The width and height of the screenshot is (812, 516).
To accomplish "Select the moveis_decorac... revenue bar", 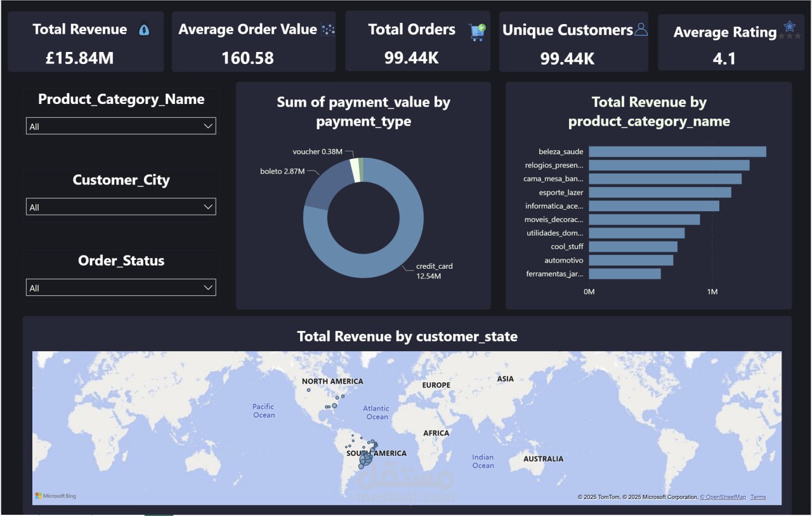I will [x=645, y=219].
